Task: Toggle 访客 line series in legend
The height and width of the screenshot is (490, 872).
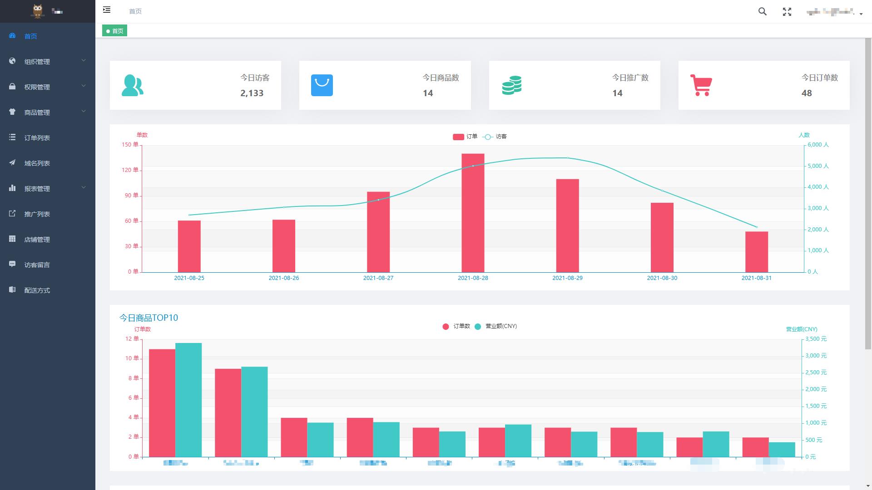Action: 495,137
